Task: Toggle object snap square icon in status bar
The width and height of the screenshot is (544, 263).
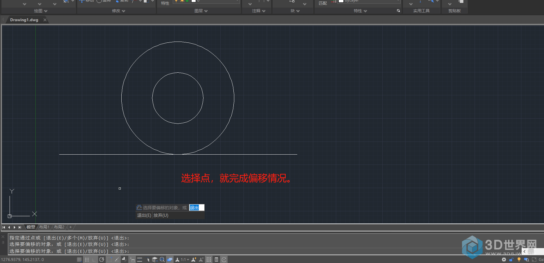Action: [x=109, y=260]
